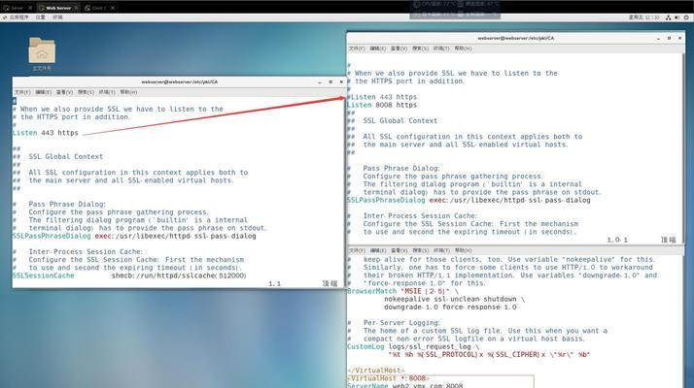This screenshot has height=388, width=694.
Task: Open 查看(V) menu in the upper-right terminal
Action: click(x=399, y=48)
